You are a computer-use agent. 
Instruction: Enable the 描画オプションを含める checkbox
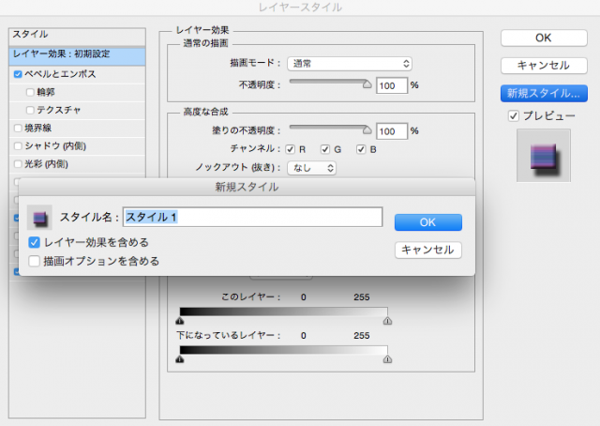click(x=35, y=261)
